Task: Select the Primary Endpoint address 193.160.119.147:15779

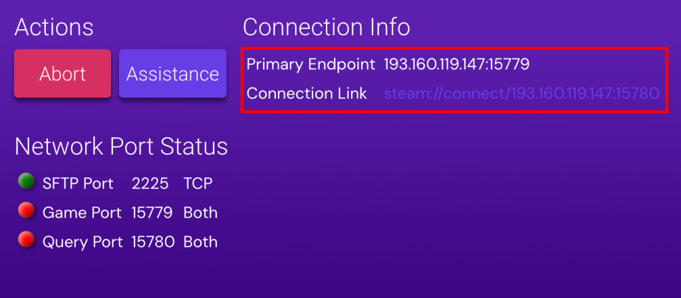Action: [456, 64]
